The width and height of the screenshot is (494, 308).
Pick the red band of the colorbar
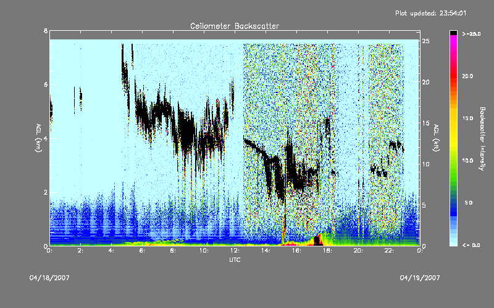[x=453, y=77]
